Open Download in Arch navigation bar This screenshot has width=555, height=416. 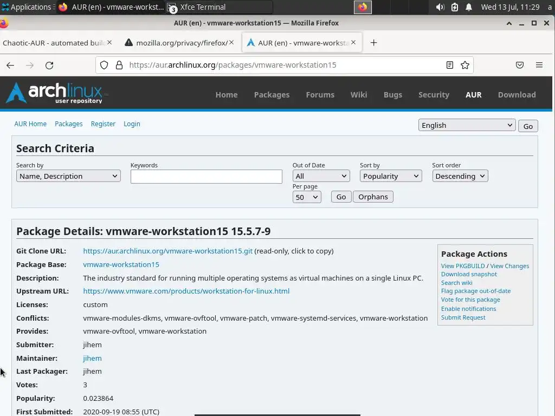tap(517, 95)
